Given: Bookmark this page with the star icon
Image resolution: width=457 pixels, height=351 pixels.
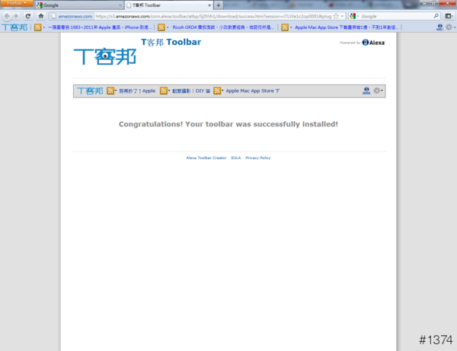Looking at the screenshot, I should coord(336,16).
